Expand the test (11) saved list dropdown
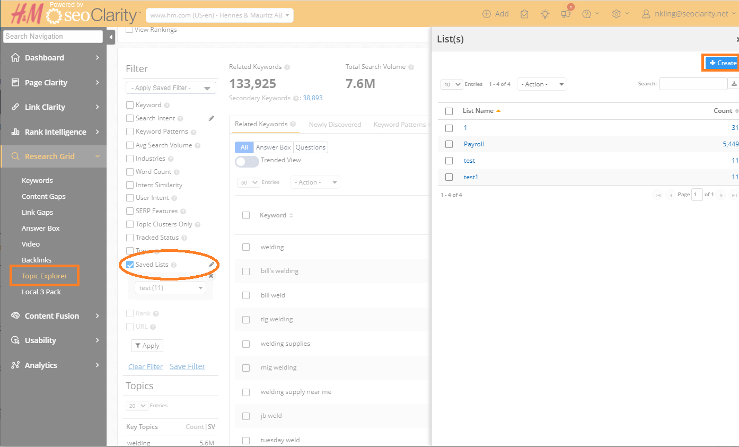 (x=171, y=288)
